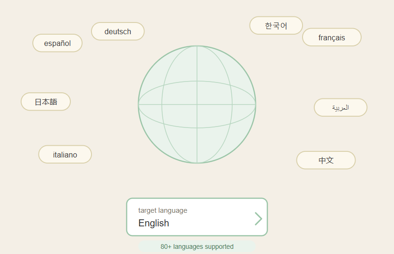The width and height of the screenshot is (394, 254).
Task: Select the français language chip
Action: click(x=332, y=37)
